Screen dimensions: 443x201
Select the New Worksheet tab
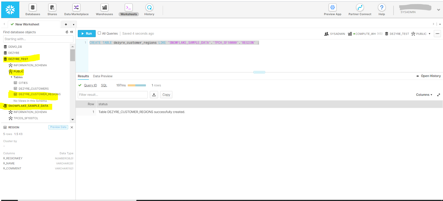(x=27, y=24)
